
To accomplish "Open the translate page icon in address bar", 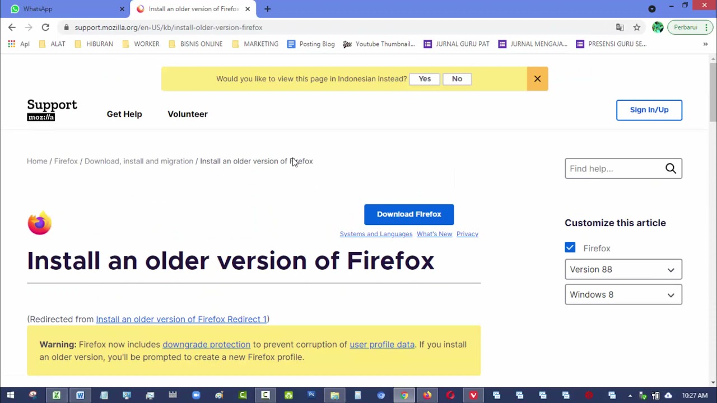I will point(620,27).
